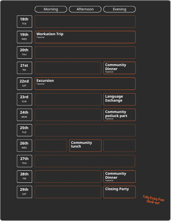Select the Evening column header

pos(119,9)
